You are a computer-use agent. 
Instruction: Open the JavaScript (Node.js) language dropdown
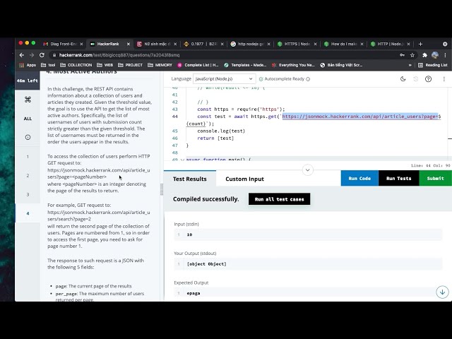[224, 78]
